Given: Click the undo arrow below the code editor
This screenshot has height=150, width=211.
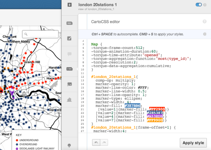Looking at the screenshot, I should (96, 143).
